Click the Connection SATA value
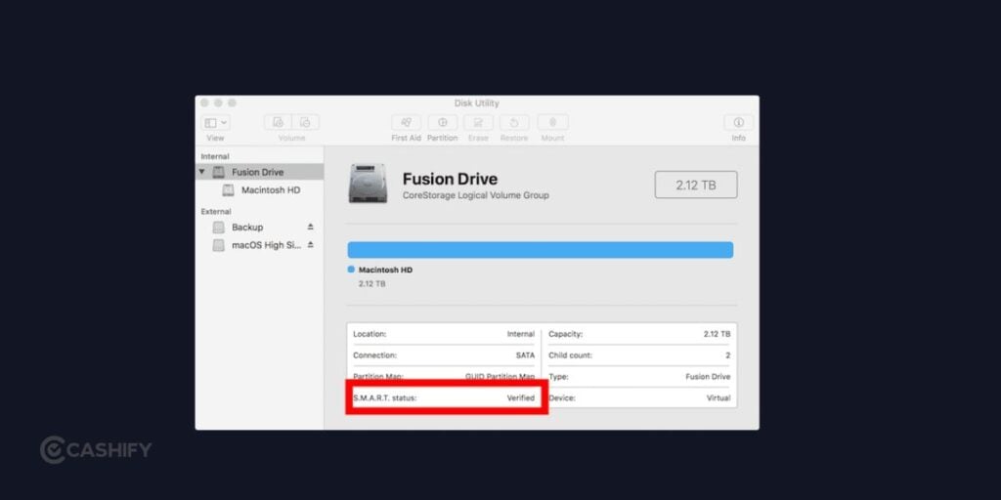 coord(525,355)
